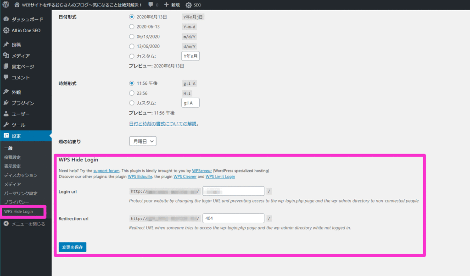Click the Redirection url input field
This screenshot has width=470, height=276.
[x=233, y=219]
